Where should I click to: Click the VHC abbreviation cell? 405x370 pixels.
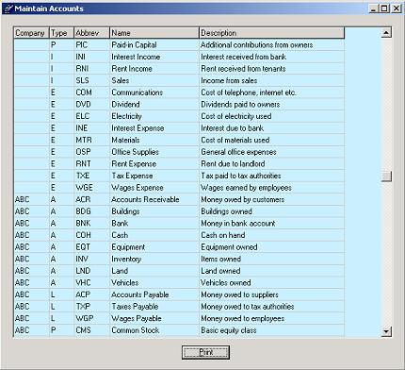[91, 283]
